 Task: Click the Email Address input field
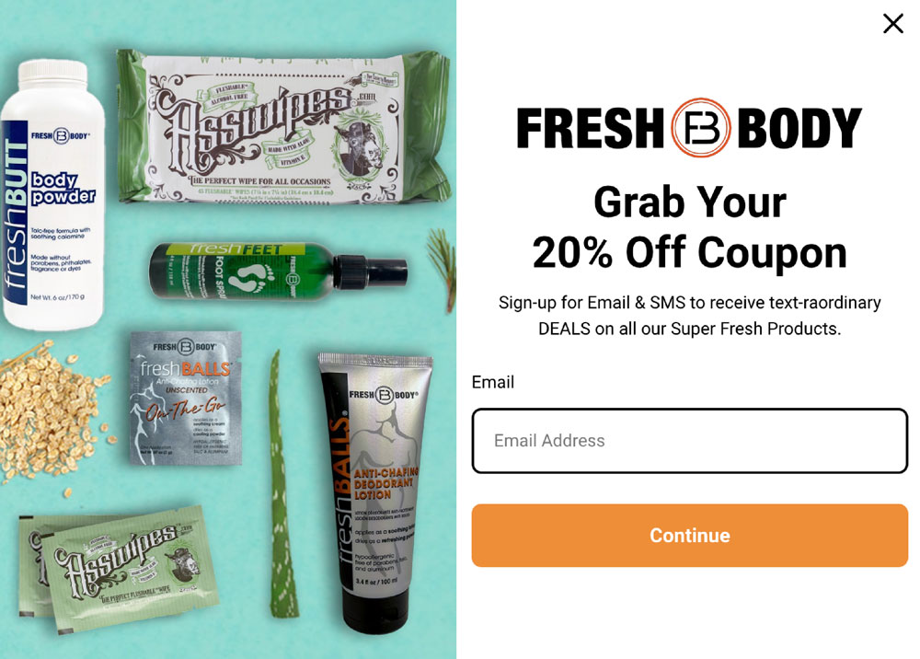click(x=689, y=441)
